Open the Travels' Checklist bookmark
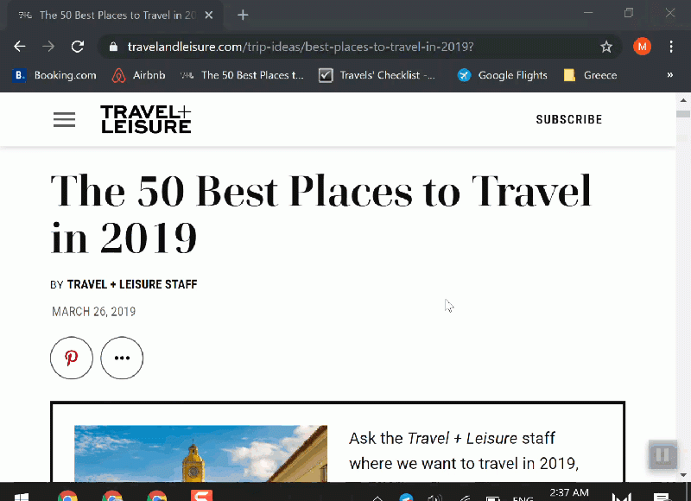Screen dimensions: 691x501 coord(377,75)
